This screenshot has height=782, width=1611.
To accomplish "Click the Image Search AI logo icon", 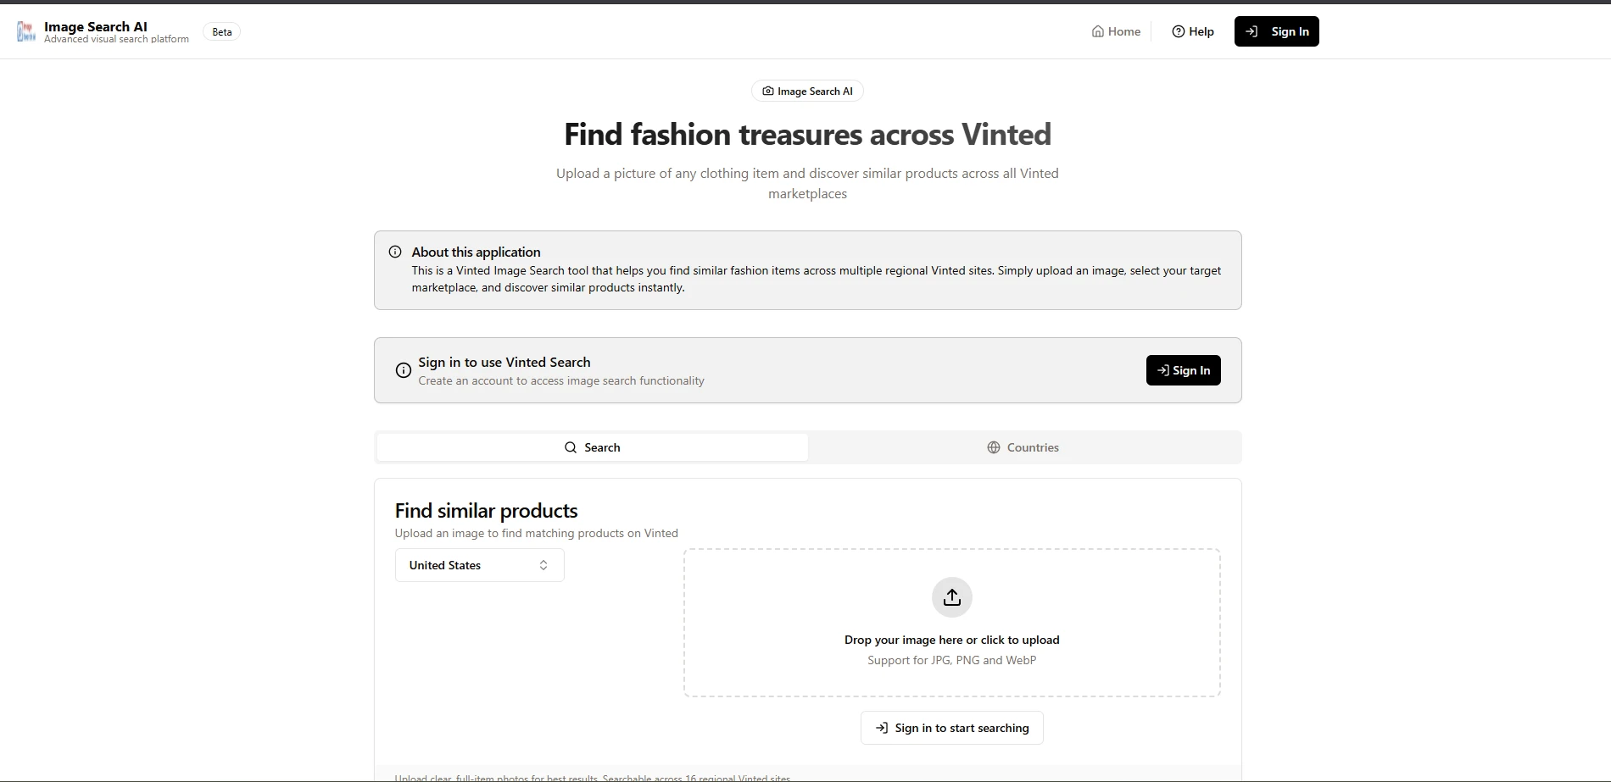I will [x=25, y=32].
